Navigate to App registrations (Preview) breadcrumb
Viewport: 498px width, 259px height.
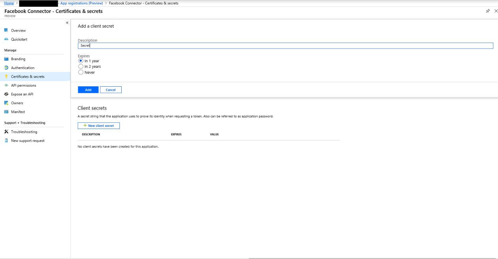tap(81, 3)
